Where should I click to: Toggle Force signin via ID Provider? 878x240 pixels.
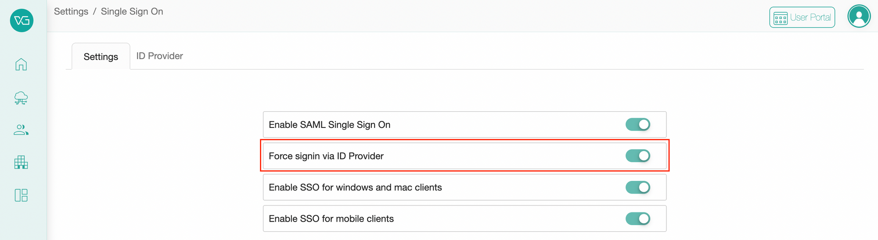[x=638, y=156]
